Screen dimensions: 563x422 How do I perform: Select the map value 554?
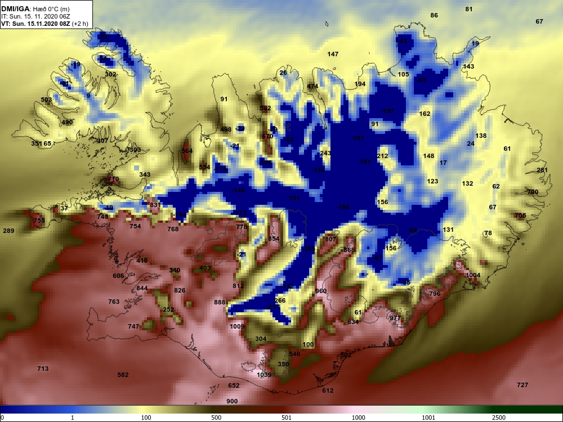point(205,167)
